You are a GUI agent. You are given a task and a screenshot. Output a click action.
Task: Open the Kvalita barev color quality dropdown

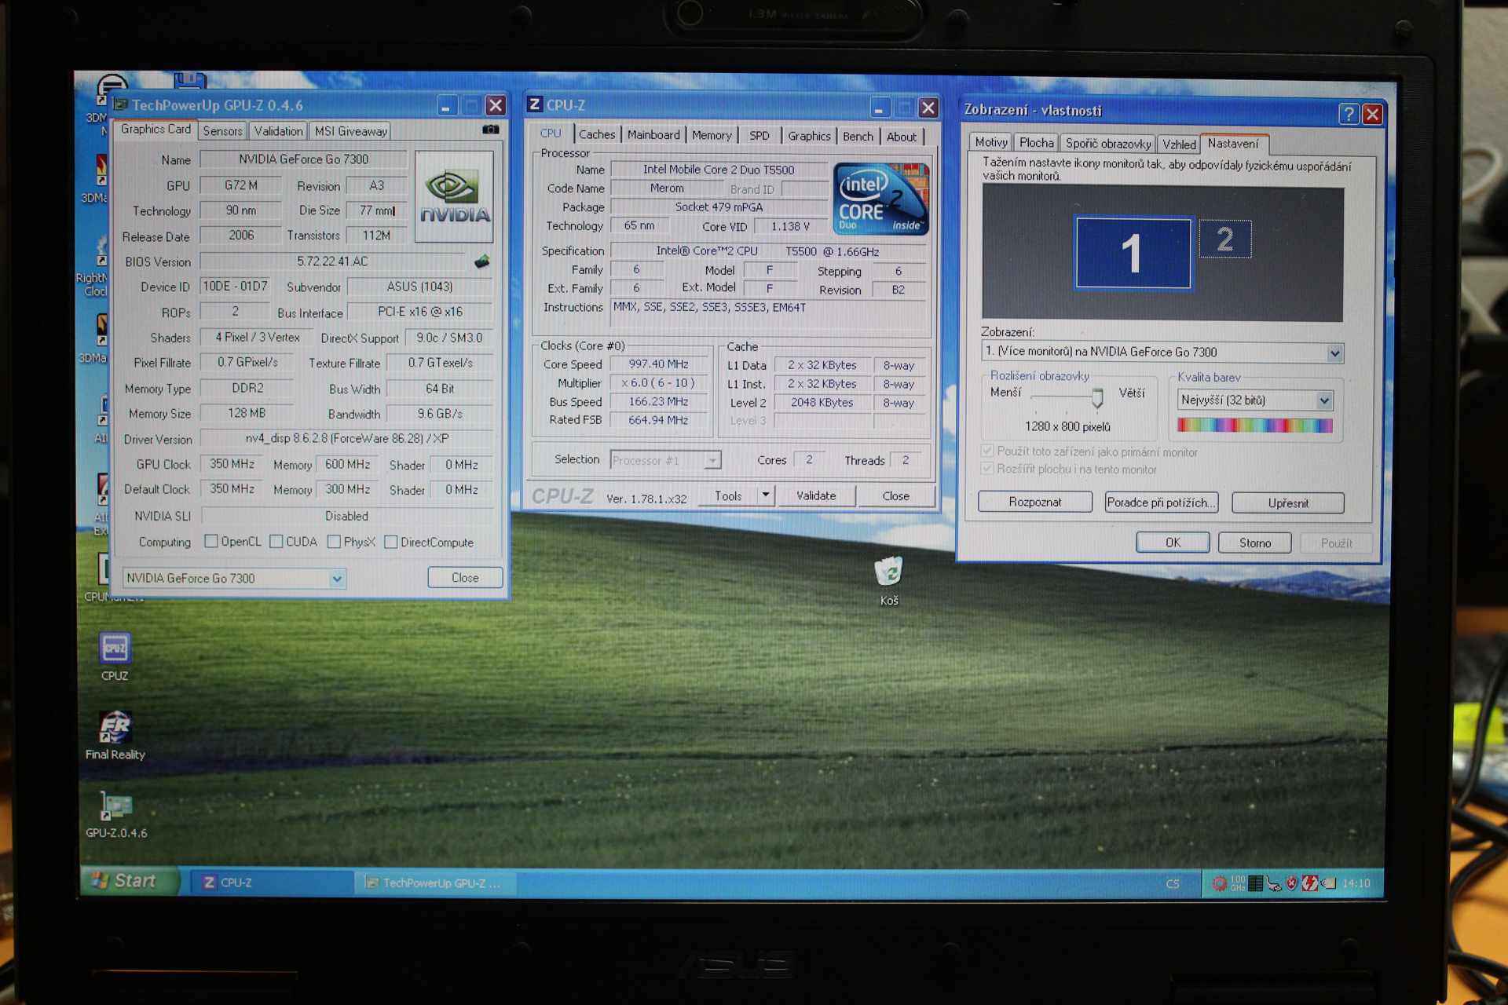click(x=1324, y=400)
